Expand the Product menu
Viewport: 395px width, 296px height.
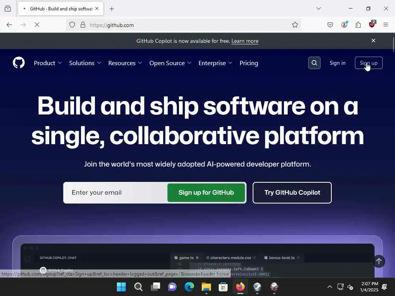click(x=48, y=63)
